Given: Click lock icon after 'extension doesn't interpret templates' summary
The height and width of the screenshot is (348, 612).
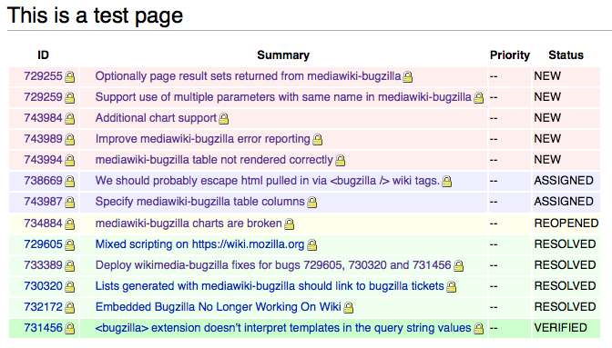Looking at the screenshot, I should [x=478, y=329].
